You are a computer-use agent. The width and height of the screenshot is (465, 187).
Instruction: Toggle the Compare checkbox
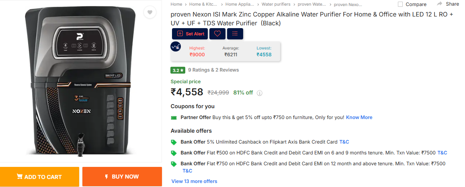400,4
